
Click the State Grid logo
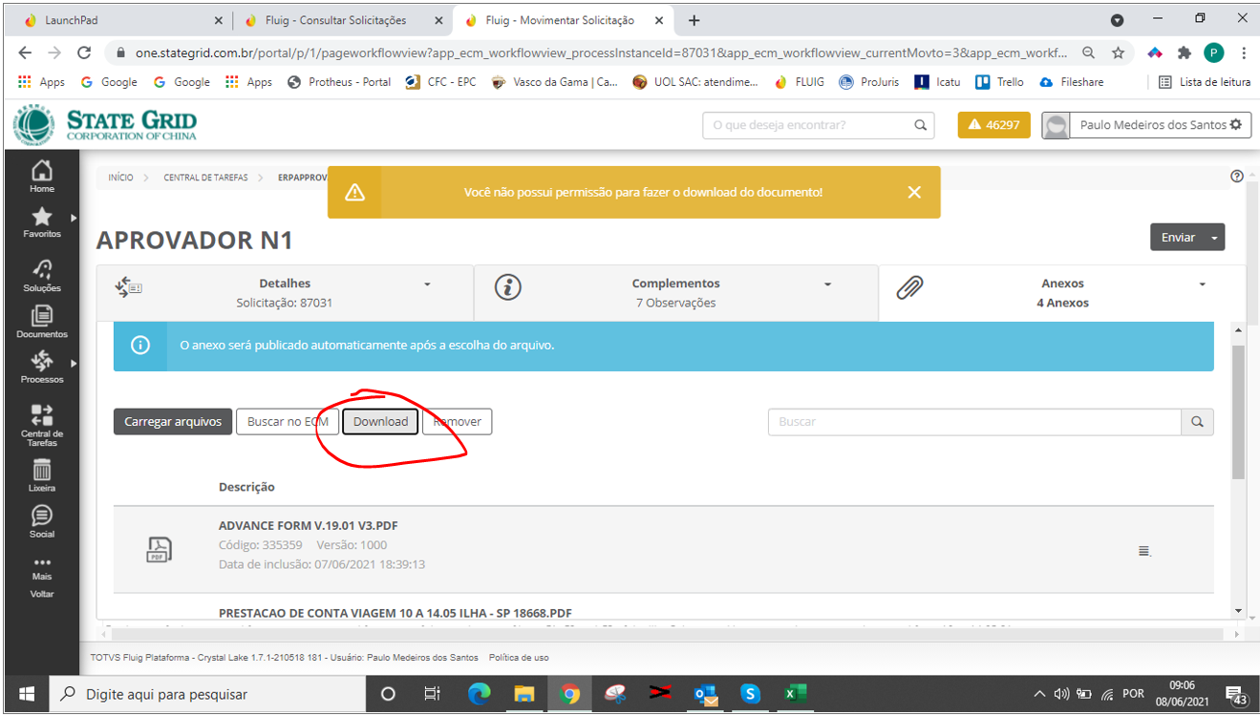[x=105, y=125]
